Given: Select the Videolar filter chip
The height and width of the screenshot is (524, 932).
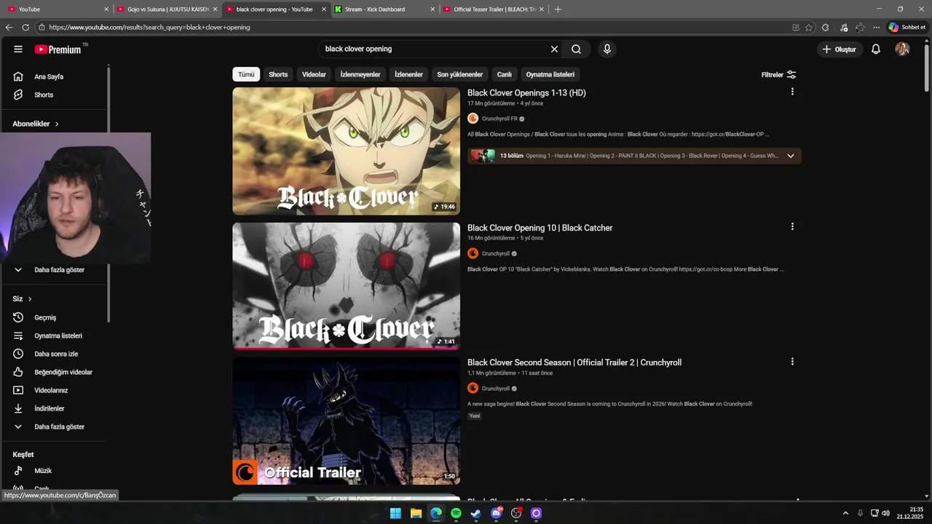Looking at the screenshot, I should click(314, 74).
